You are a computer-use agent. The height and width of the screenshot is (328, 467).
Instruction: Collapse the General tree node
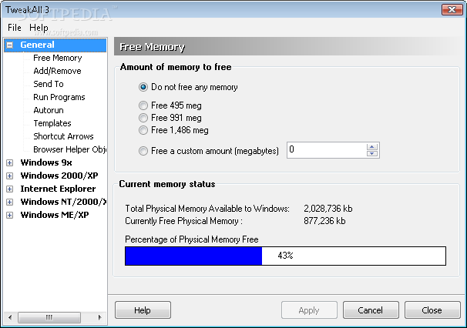pos(10,45)
